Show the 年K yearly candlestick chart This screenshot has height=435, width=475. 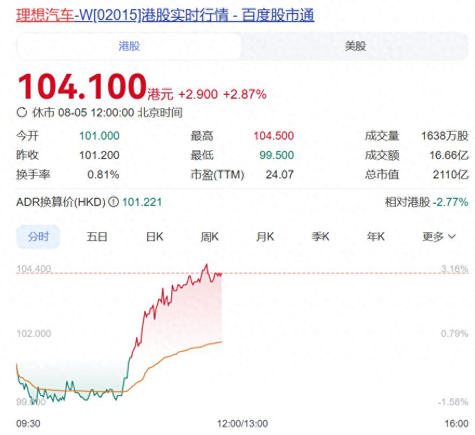(x=376, y=237)
